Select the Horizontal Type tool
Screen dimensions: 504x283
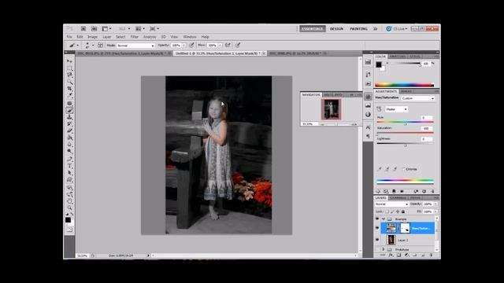69,166
